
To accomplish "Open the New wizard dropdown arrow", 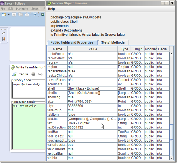I will click(x=9, y=14).
